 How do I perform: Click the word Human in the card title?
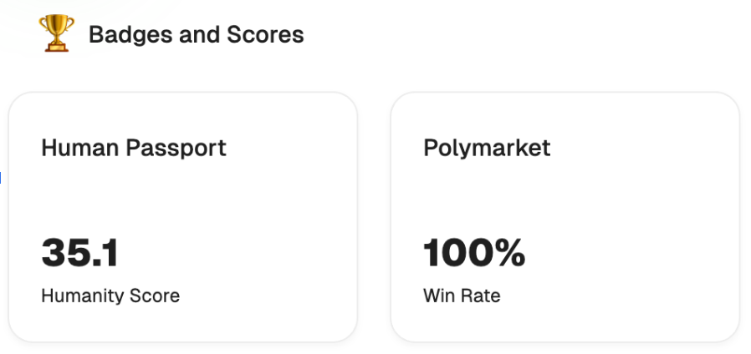80,149
